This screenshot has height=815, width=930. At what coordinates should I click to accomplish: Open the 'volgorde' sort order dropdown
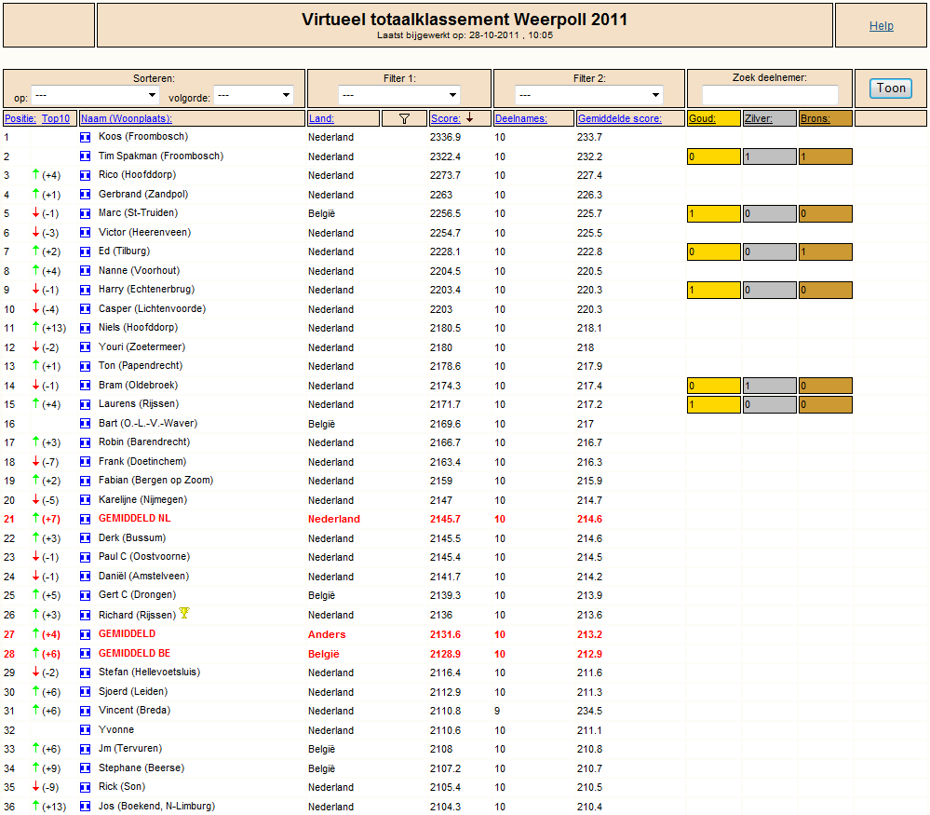pos(253,95)
